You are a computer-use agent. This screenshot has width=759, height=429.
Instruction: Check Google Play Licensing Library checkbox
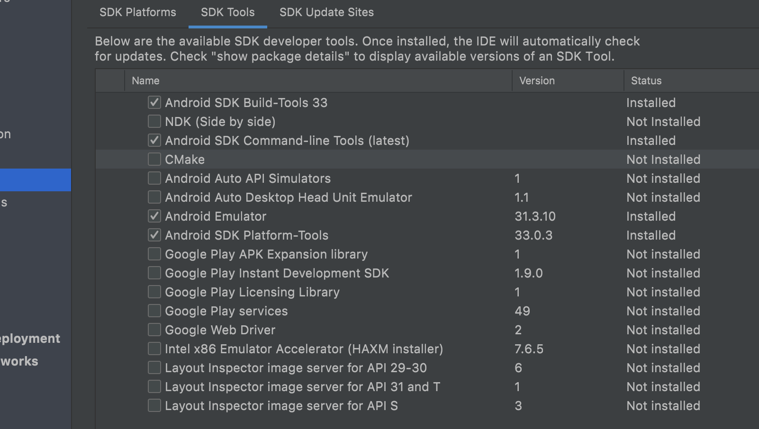pos(154,292)
